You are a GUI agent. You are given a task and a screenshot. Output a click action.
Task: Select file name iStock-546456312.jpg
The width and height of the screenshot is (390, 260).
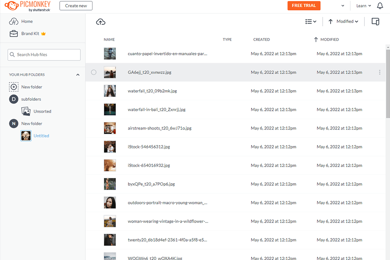pyautogui.click(x=149, y=147)
